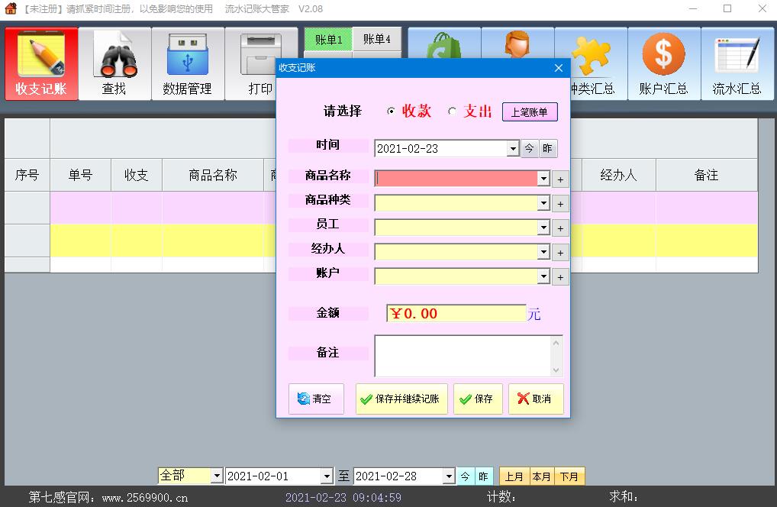Click 保存并继续记账 button
777x507 pixels.
(401, 399)
